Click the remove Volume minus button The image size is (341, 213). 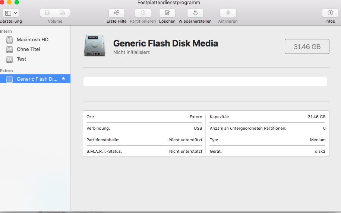pyautogui.click(x=62, y=13)
